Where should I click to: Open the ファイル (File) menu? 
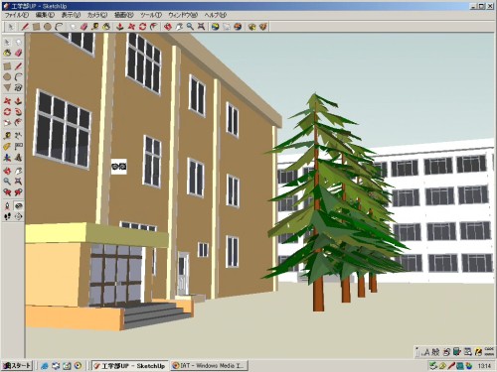(17, 15)
